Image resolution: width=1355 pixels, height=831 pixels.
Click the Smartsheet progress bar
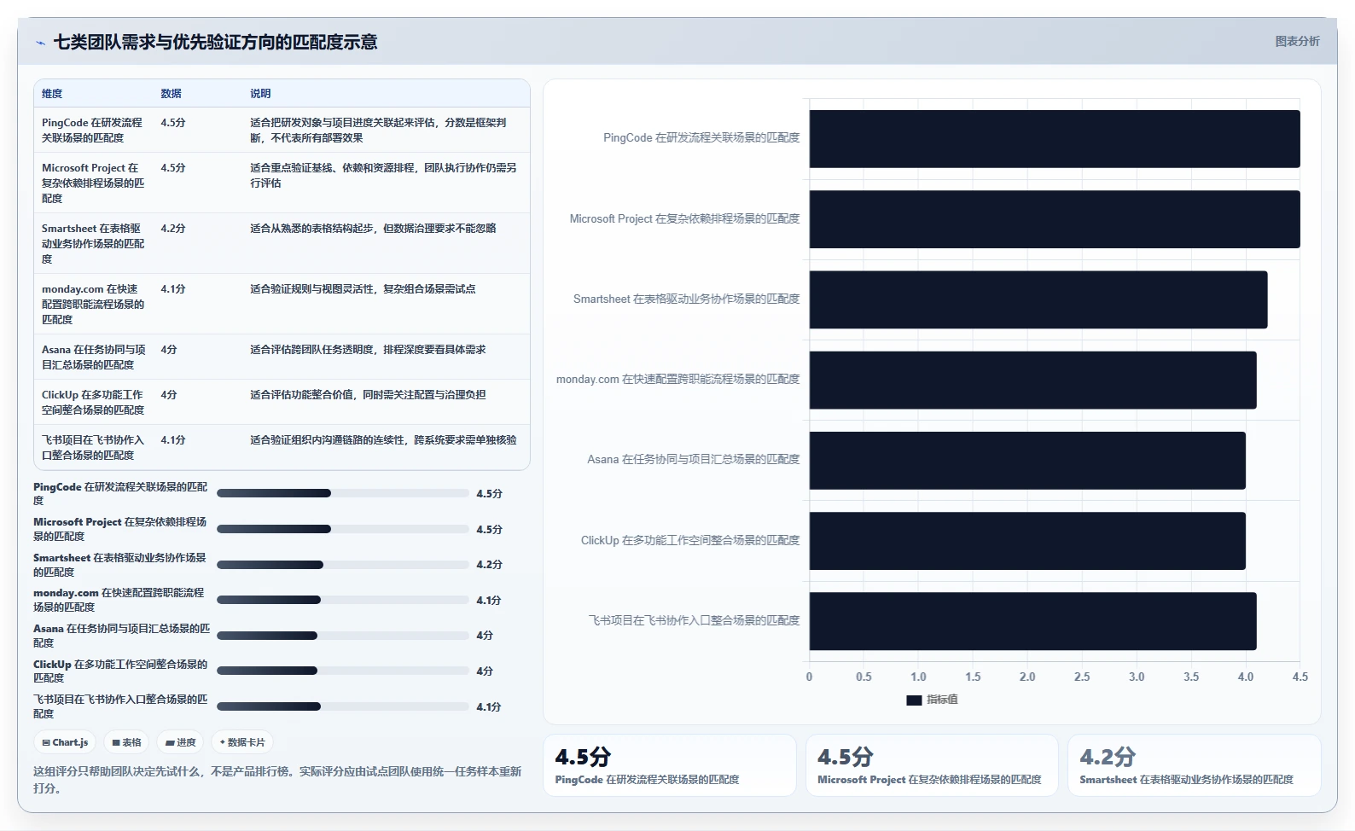point(343,565)
